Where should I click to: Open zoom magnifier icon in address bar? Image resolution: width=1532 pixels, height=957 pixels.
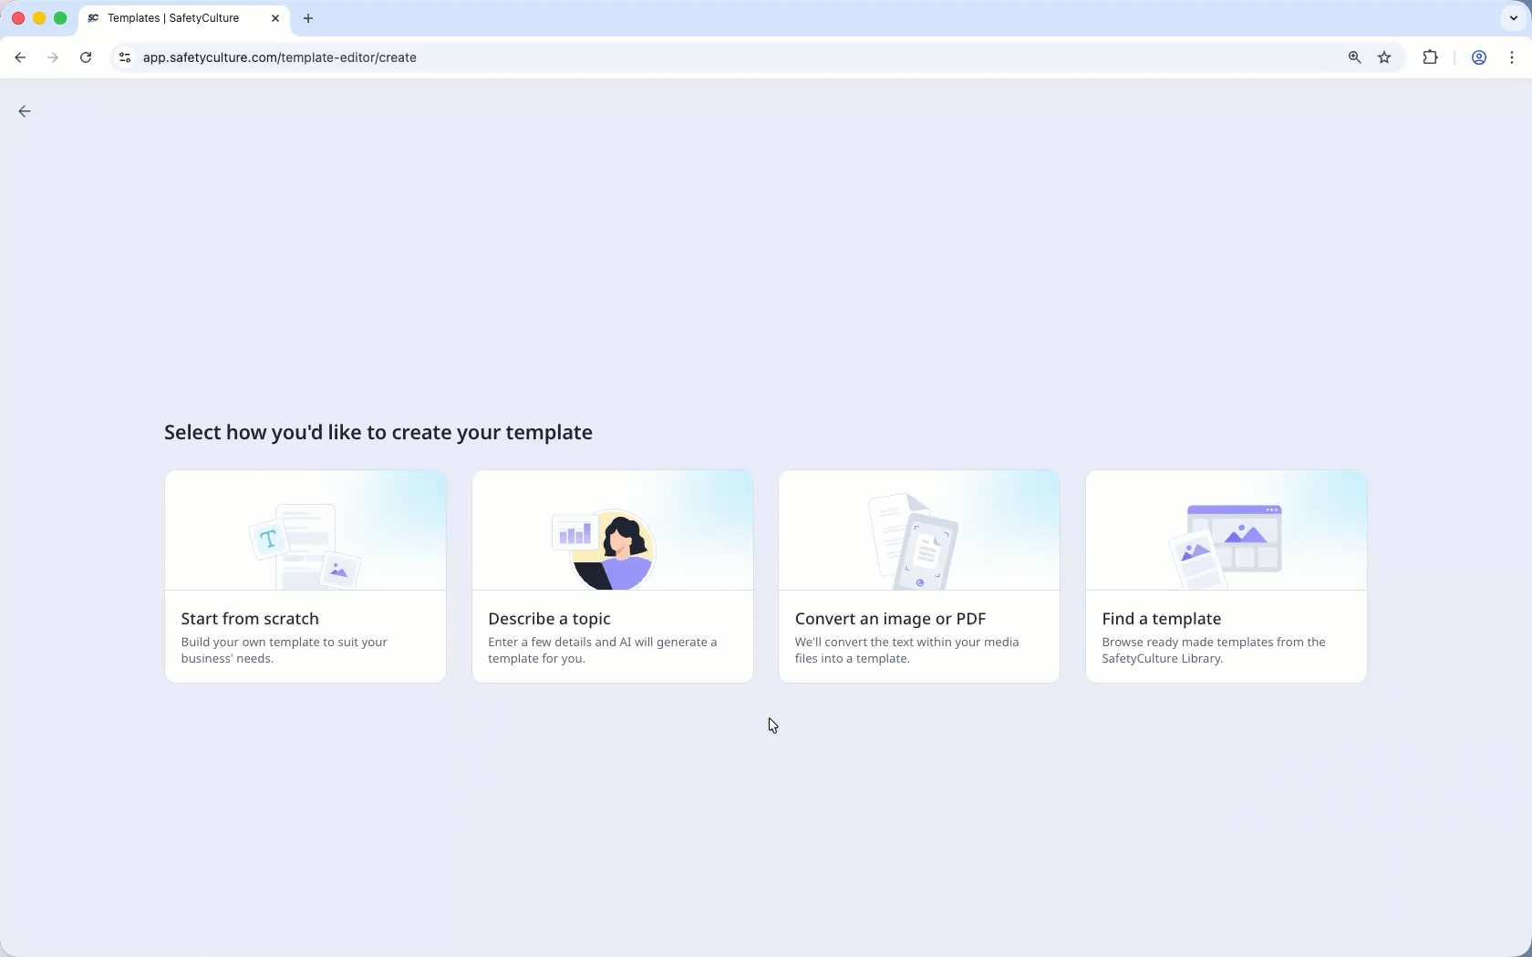(1355, 57)
